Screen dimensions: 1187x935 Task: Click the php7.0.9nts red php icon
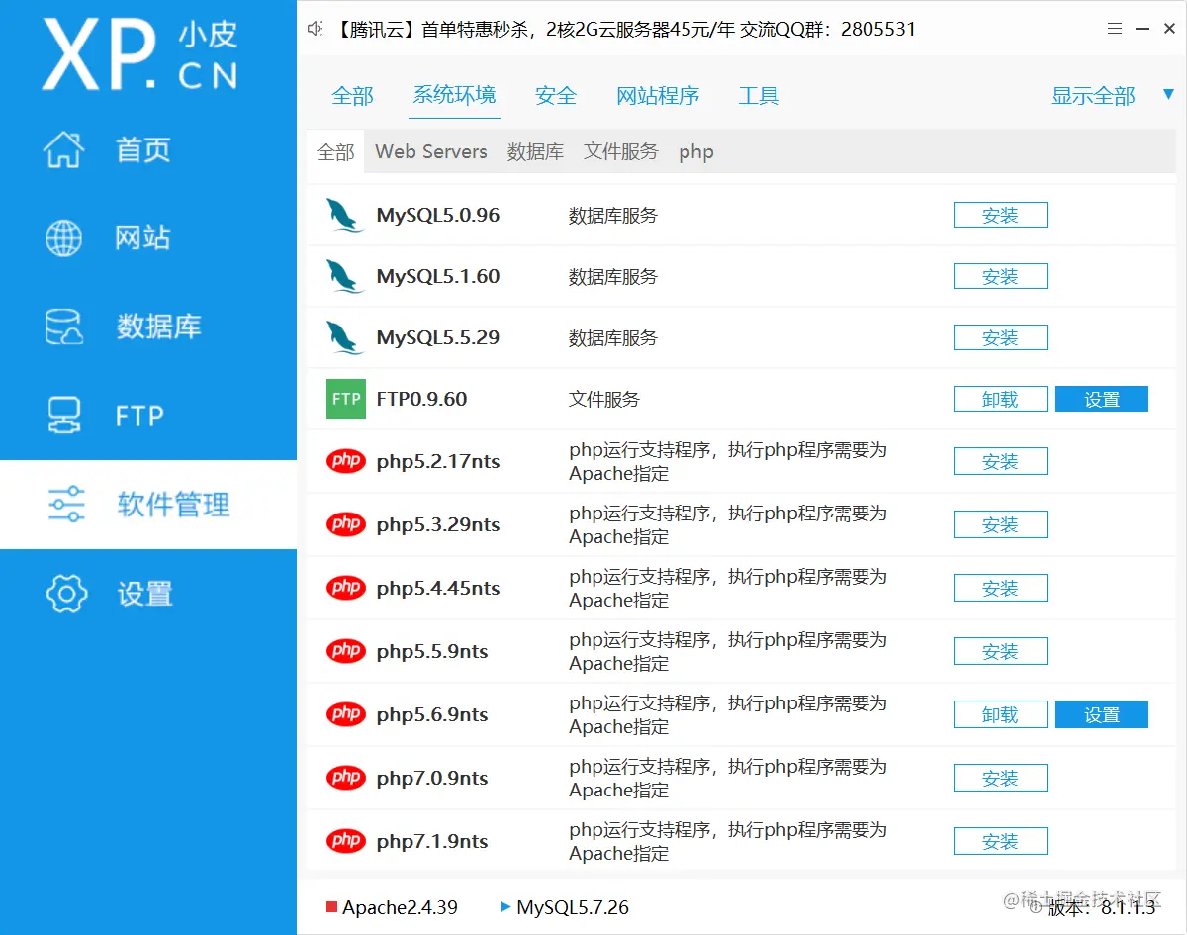[346, 778]
